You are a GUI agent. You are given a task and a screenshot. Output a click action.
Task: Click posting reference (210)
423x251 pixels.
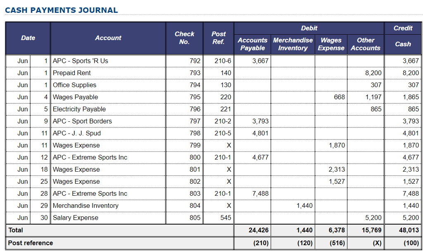[x=261, y=243]
